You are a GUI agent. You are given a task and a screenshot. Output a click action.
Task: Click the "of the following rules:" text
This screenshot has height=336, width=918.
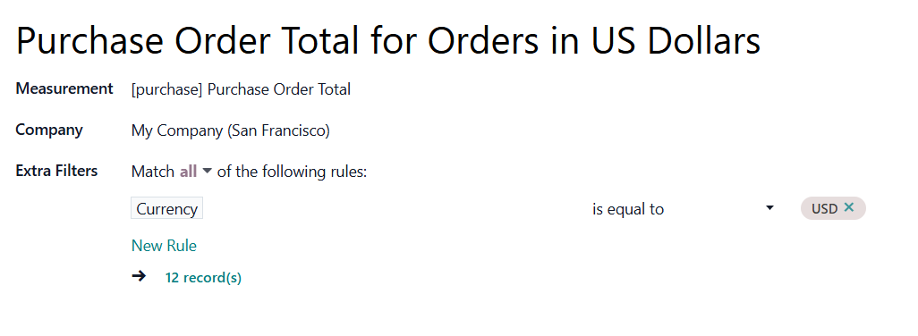point(292,172)
